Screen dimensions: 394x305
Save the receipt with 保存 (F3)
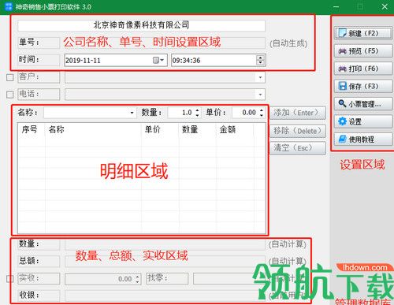[x=363, y=86]
